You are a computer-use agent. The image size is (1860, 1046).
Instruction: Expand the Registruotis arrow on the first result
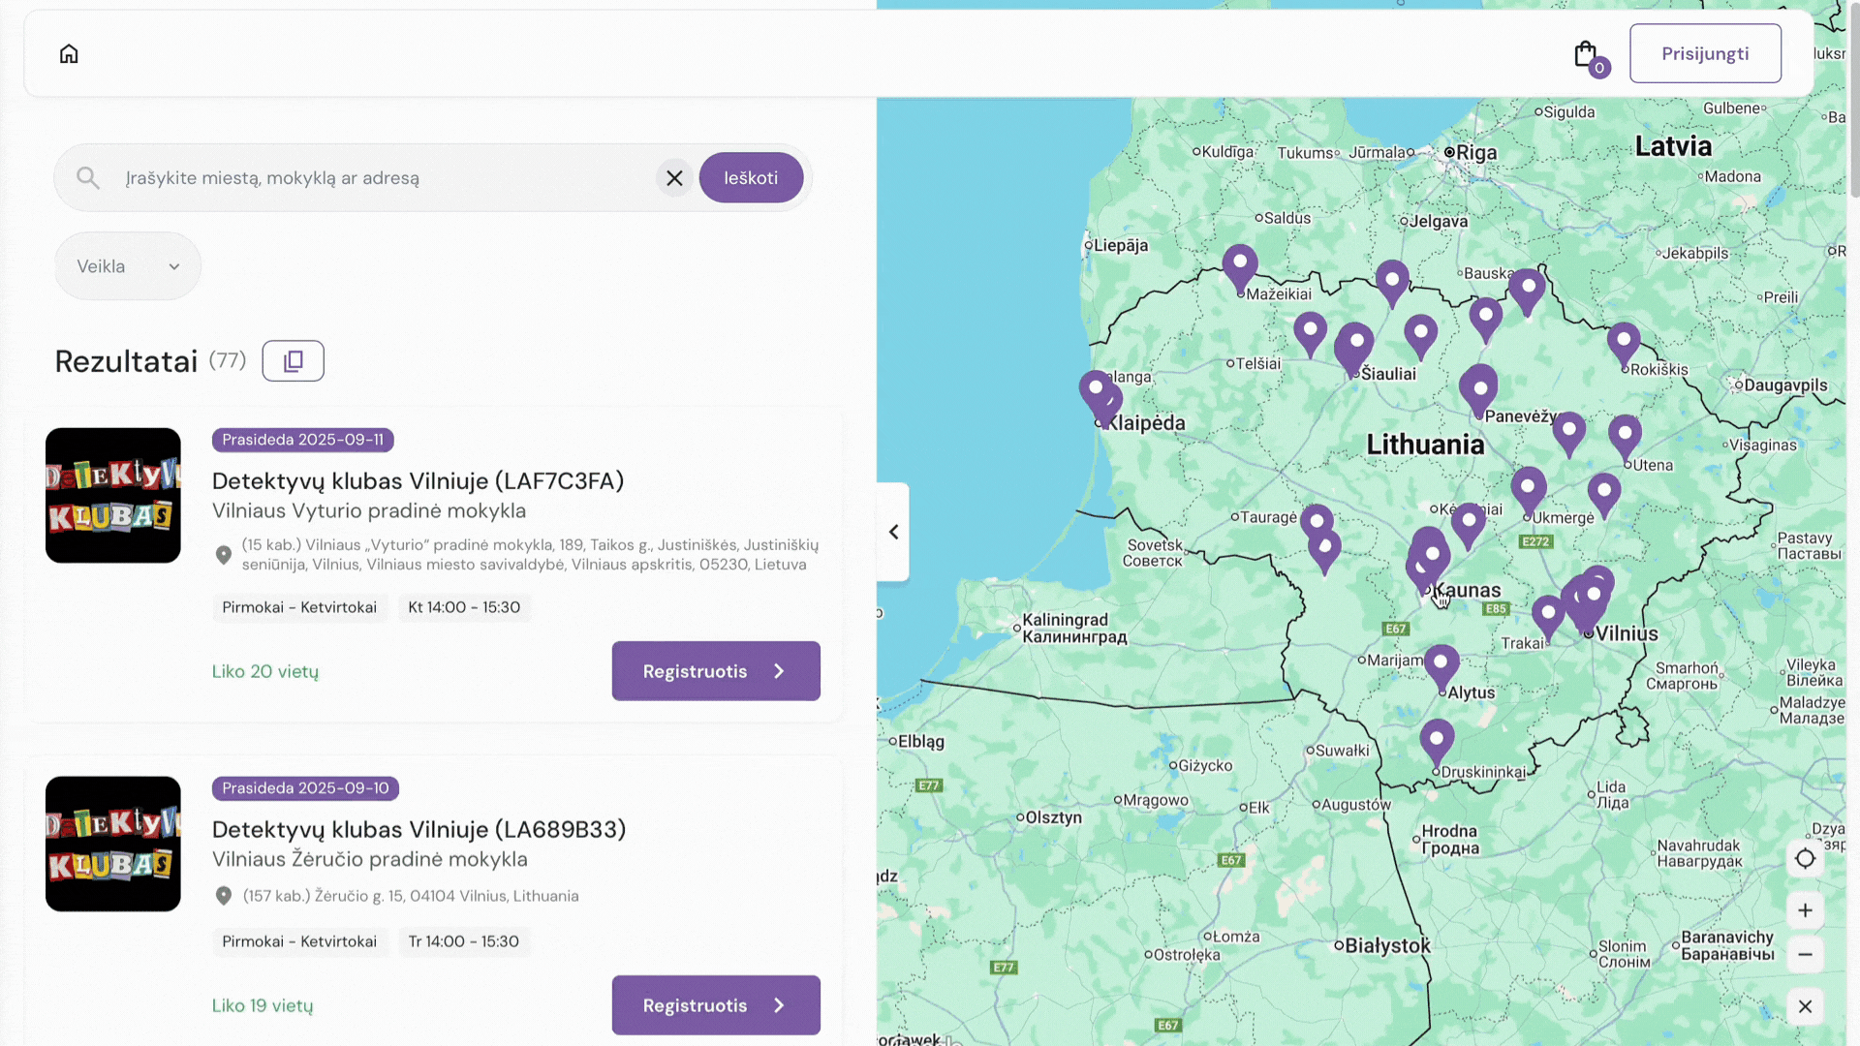tap(778, 670)
